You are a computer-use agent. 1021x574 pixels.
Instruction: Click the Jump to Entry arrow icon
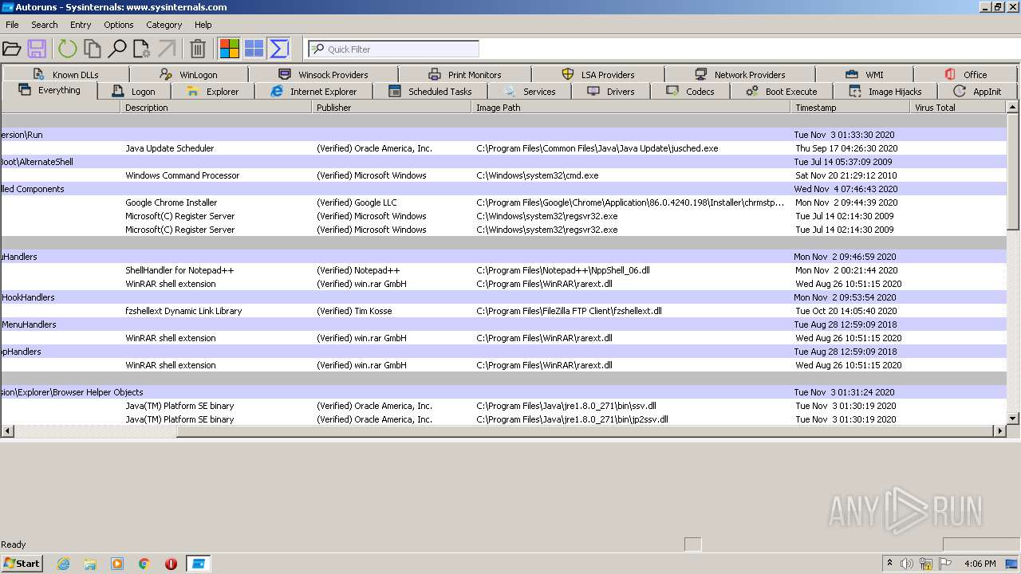tap(166, 49)
